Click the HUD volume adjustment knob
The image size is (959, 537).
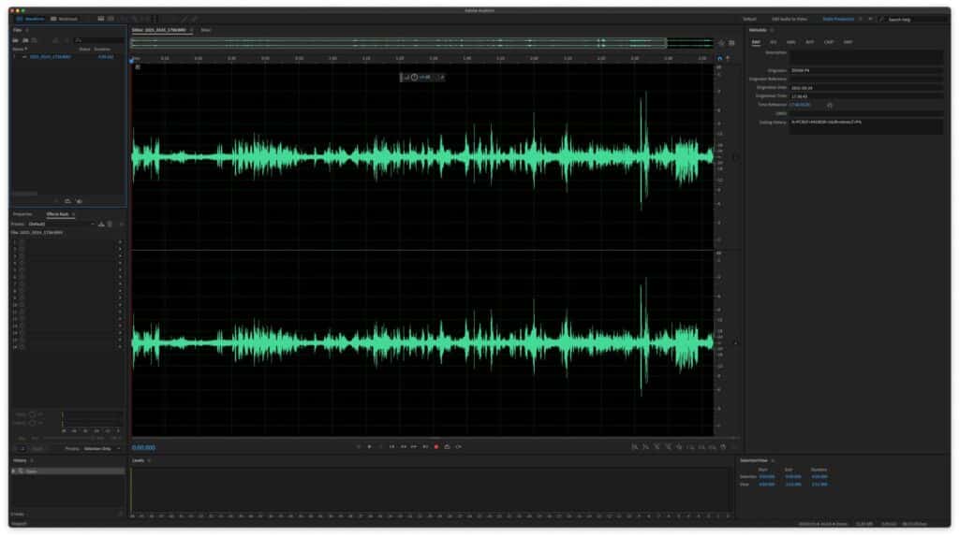pos(414,77)
